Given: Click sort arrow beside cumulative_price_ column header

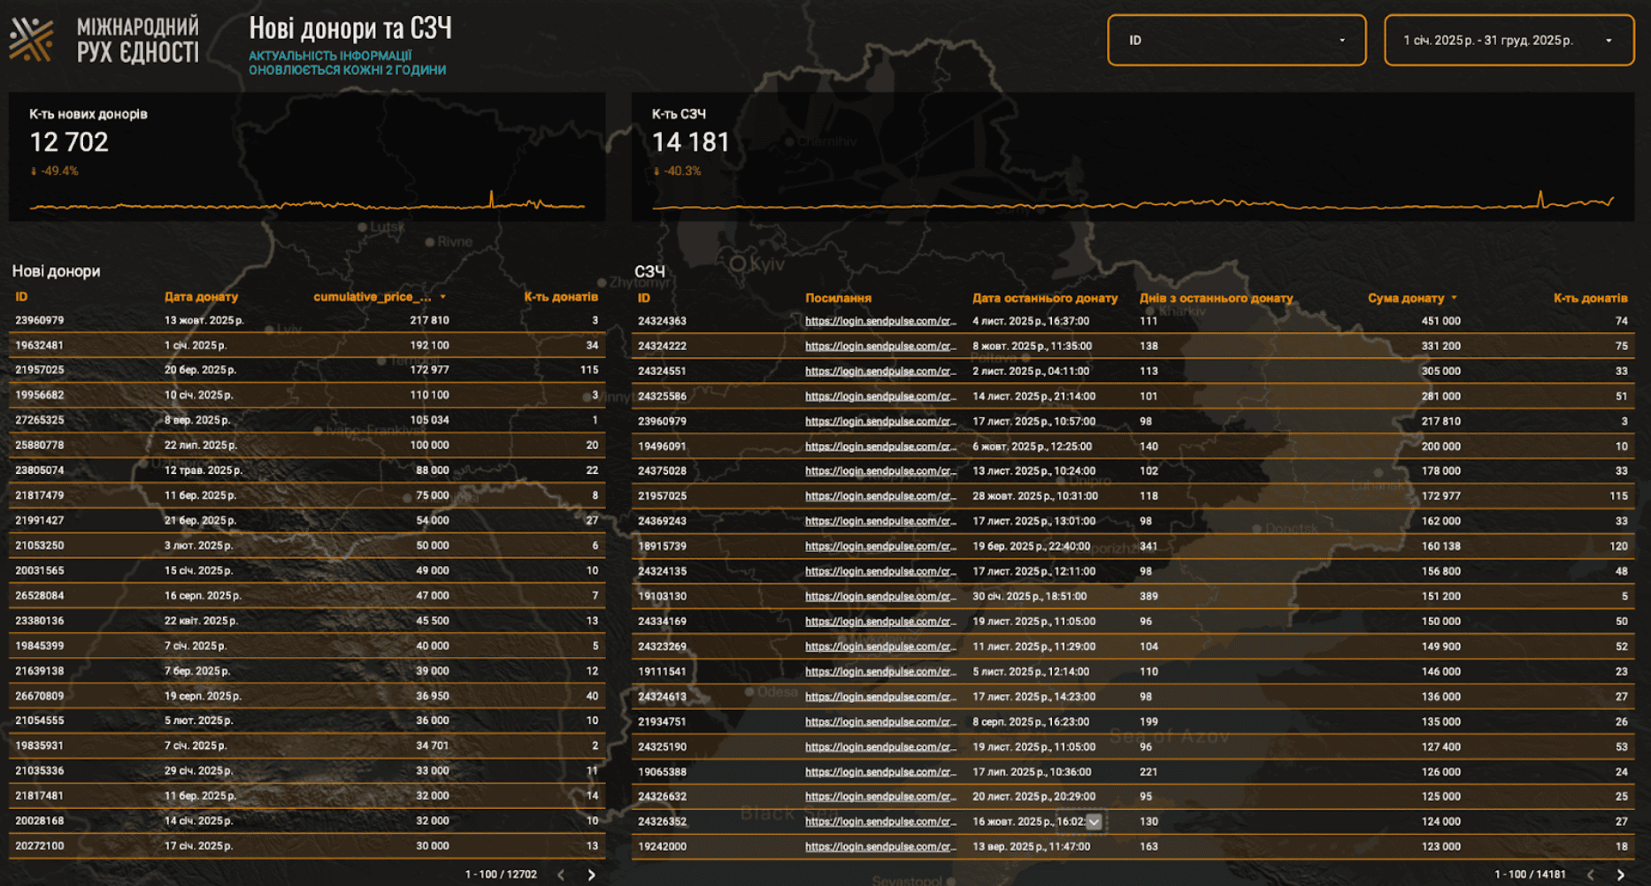Looking at the screenshot, I should (442, 297).
